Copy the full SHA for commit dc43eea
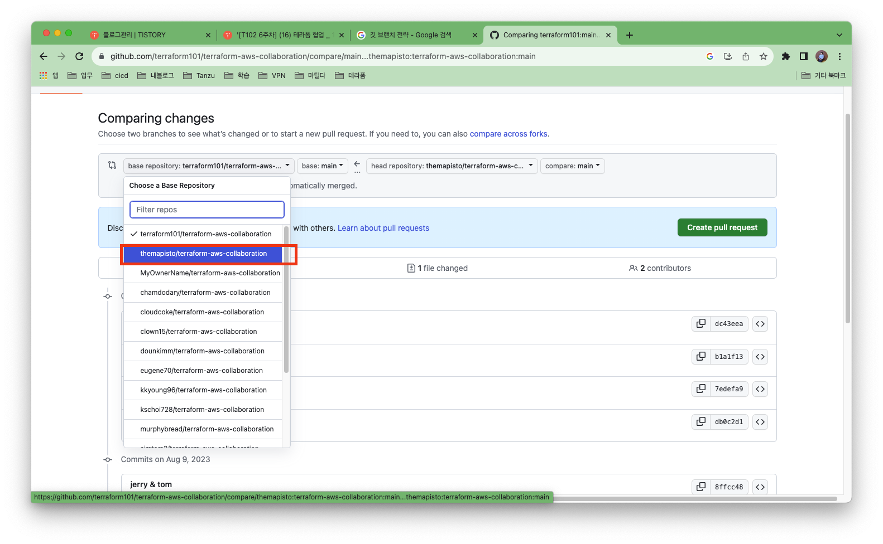Image resolution: width=883 pixels, height=544 pixels. click(701, 324)
